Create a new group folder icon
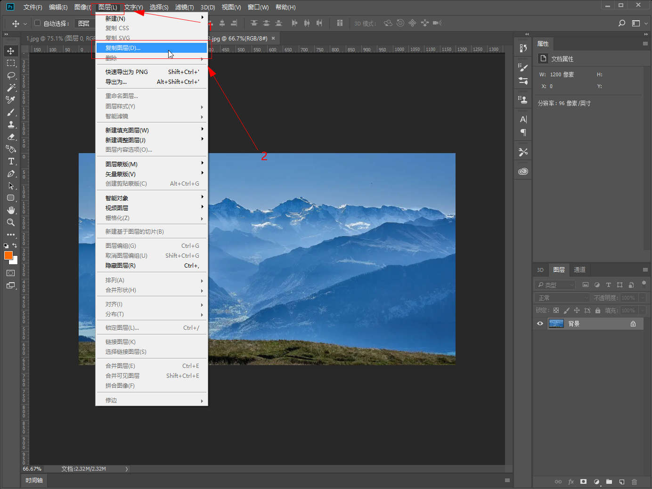 (609, 481)
